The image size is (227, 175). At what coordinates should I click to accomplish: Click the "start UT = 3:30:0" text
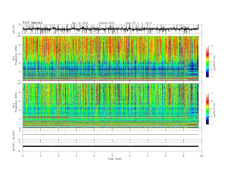pos(138,23)
